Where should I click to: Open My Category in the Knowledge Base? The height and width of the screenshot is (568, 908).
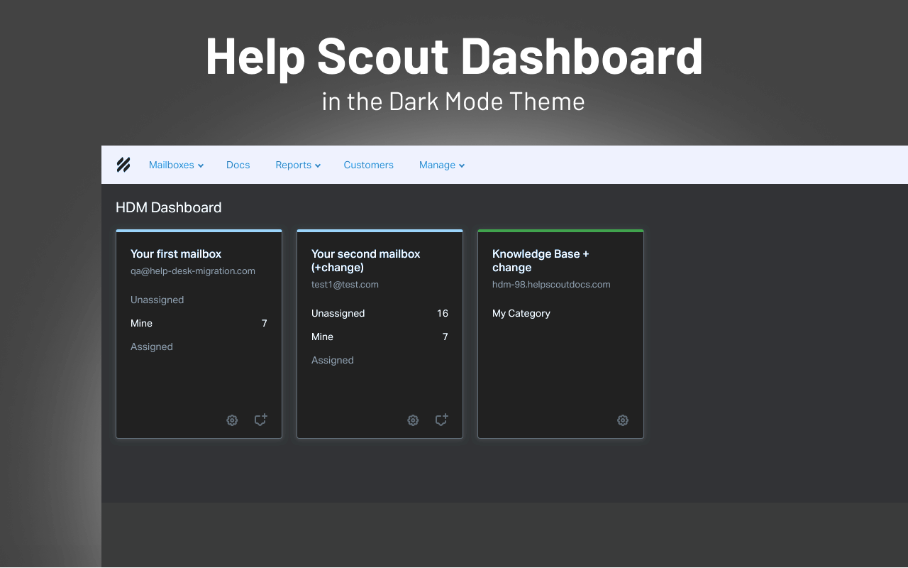click(x=521, y=313)
